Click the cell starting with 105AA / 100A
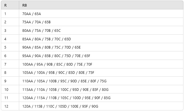 pyautogui.click(x=101, y=73)
